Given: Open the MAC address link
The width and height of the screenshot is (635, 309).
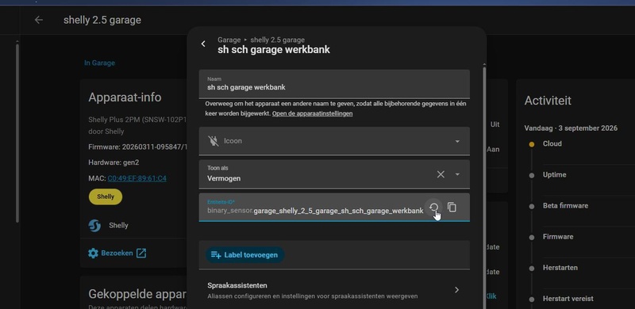Looking at the screenshot, I should pyautogui.click(x=137, y=178).
